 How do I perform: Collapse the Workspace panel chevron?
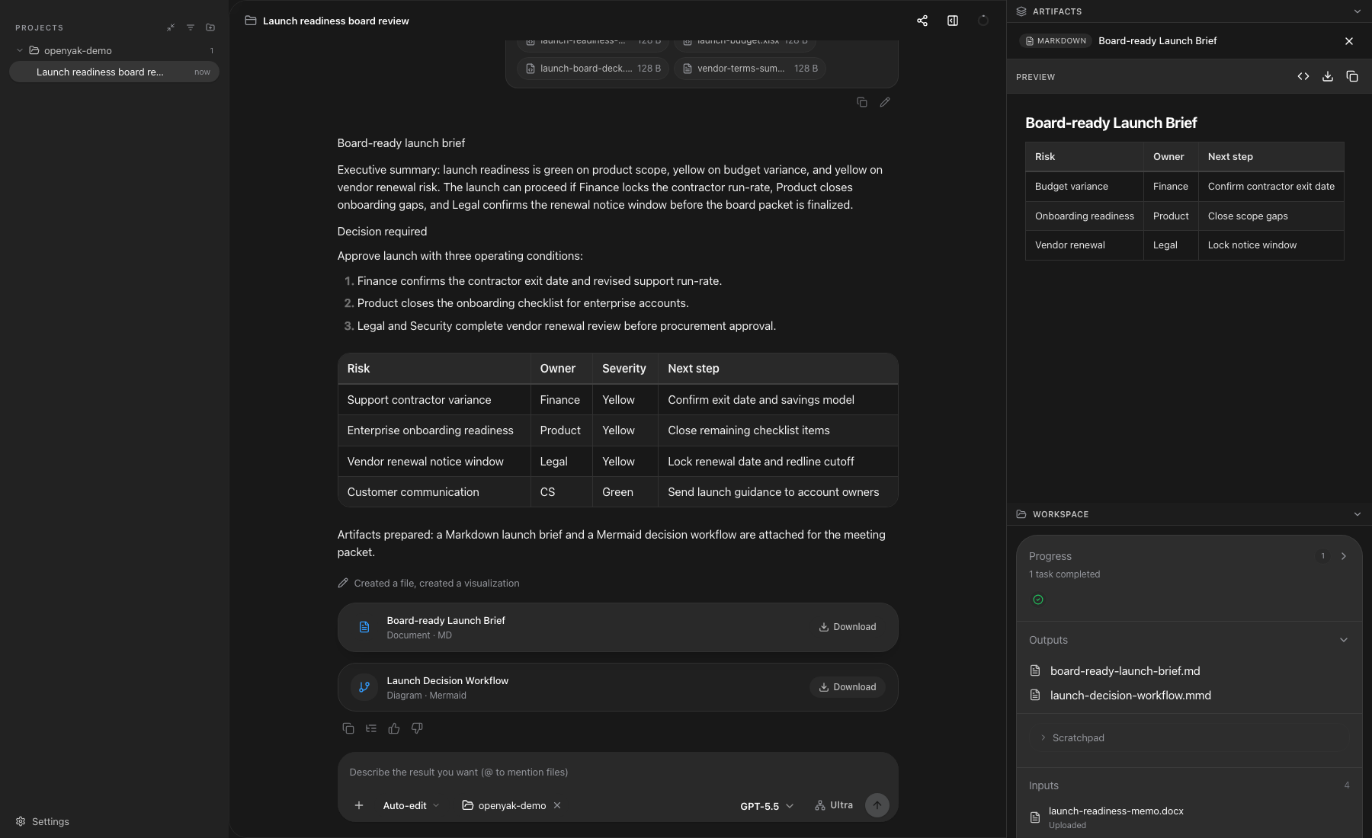click(1358, 514)
